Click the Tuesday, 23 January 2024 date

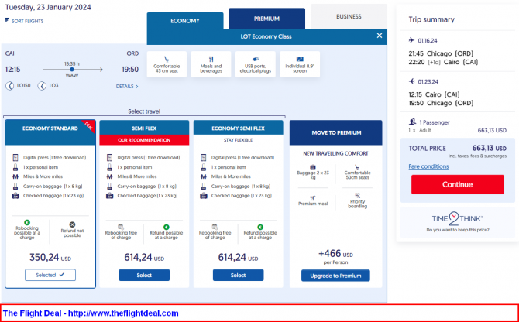point(48,7)
